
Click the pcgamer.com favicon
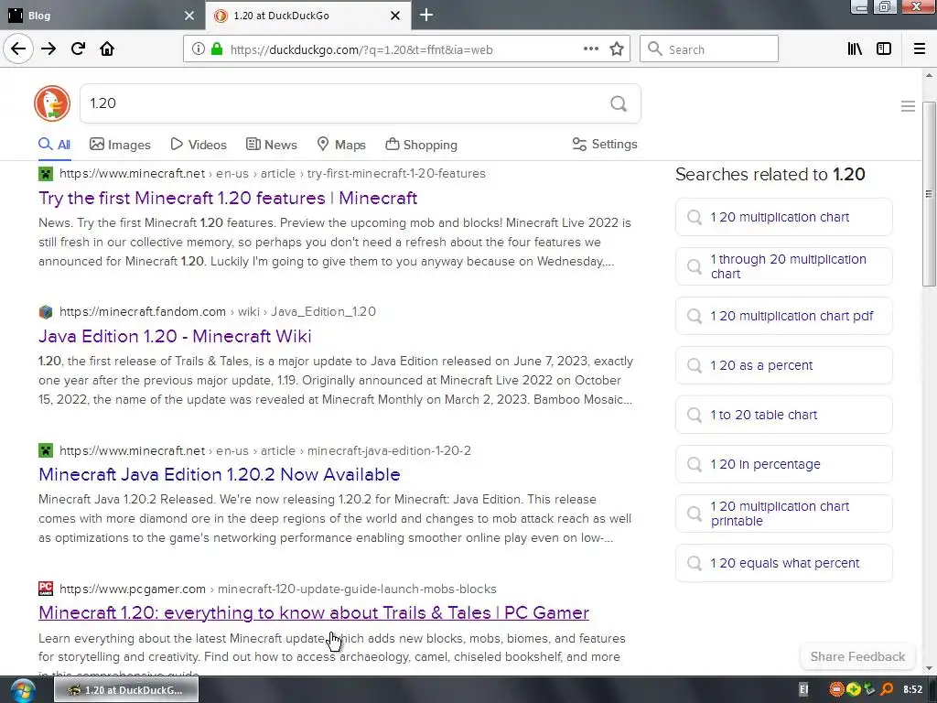(46, 589)
